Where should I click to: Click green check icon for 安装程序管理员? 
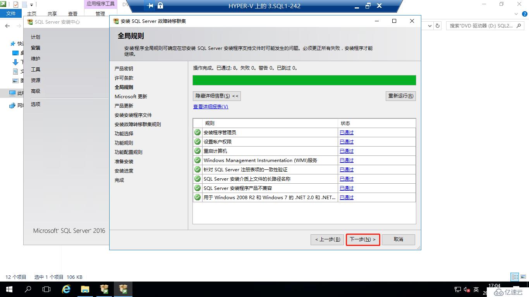tap(198, 132)
